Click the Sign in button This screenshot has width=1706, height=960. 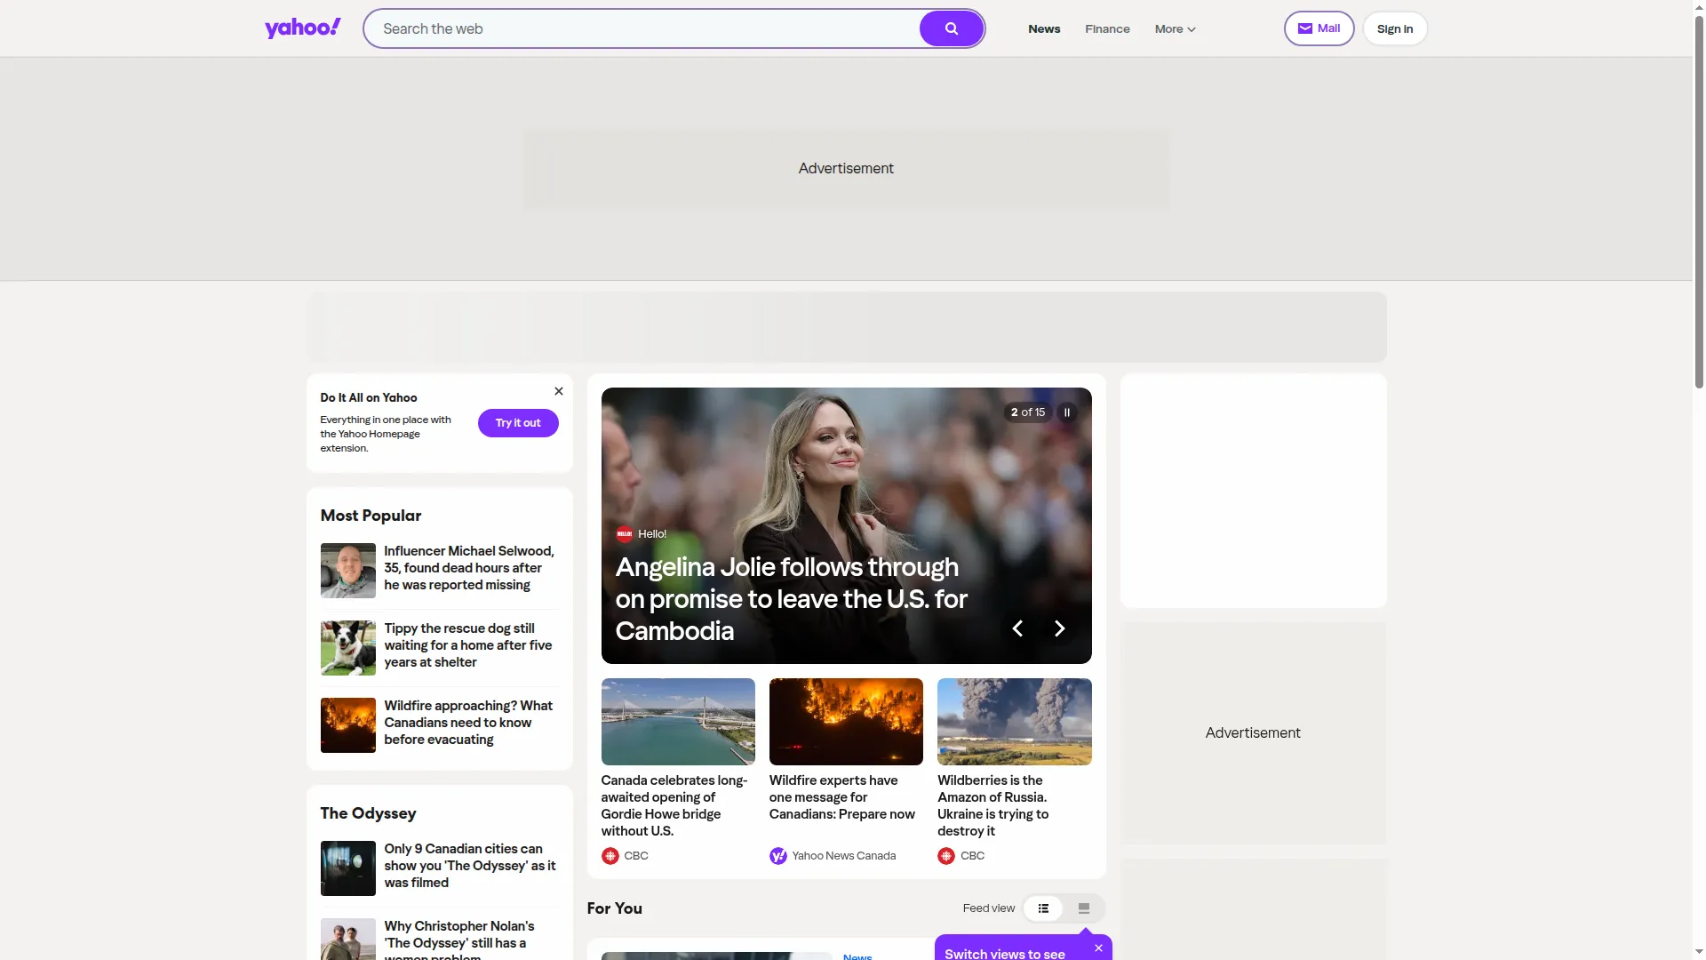click(x=1395, y=28)
